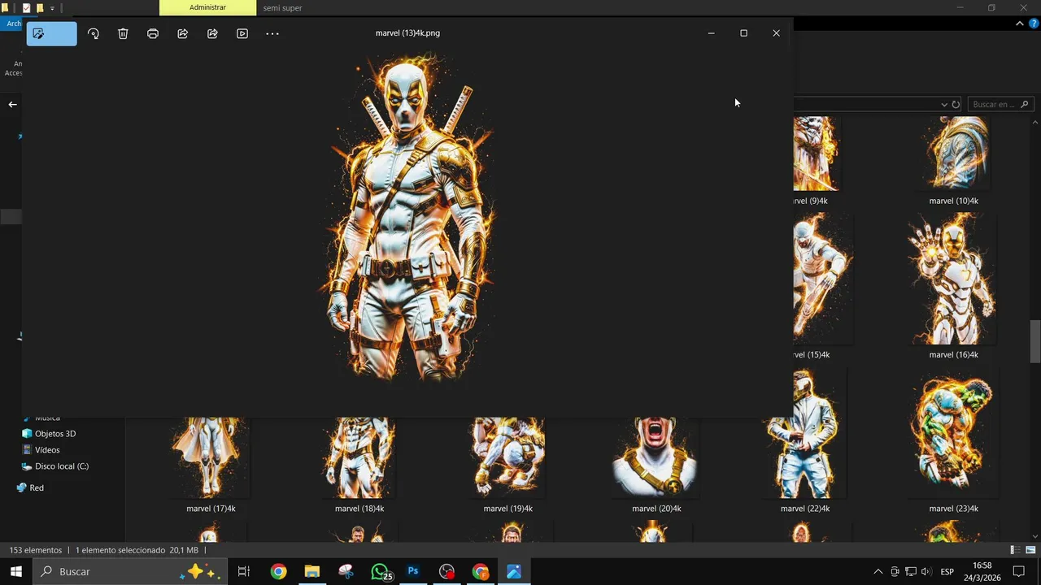Viewport: 1041px width, 585px height.
Task: Click the taskbar Buscar search box
Action: (x=130, y=571)
